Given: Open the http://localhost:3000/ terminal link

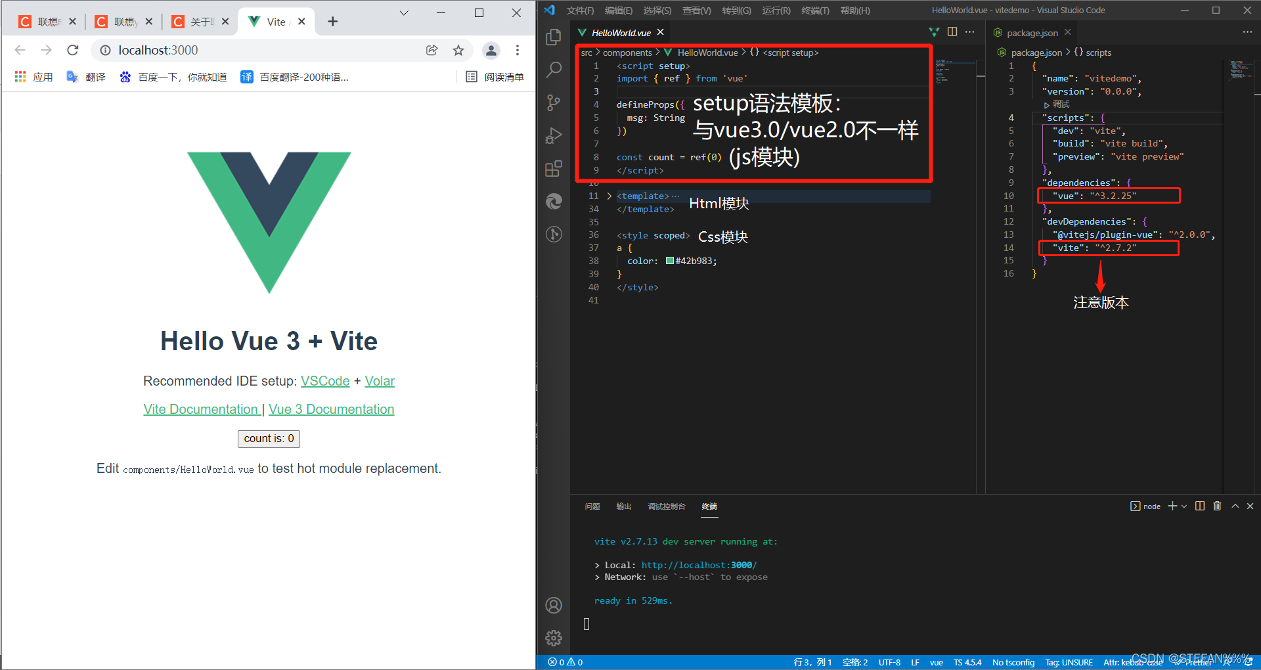Looking at the screenshot, I should (x=699, y=565).
